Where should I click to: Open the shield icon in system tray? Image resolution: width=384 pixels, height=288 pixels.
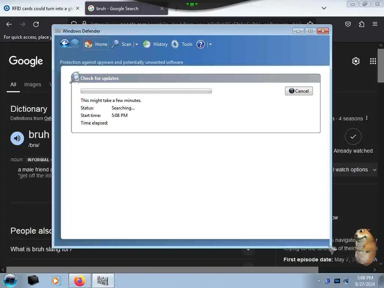click(328, 281)
